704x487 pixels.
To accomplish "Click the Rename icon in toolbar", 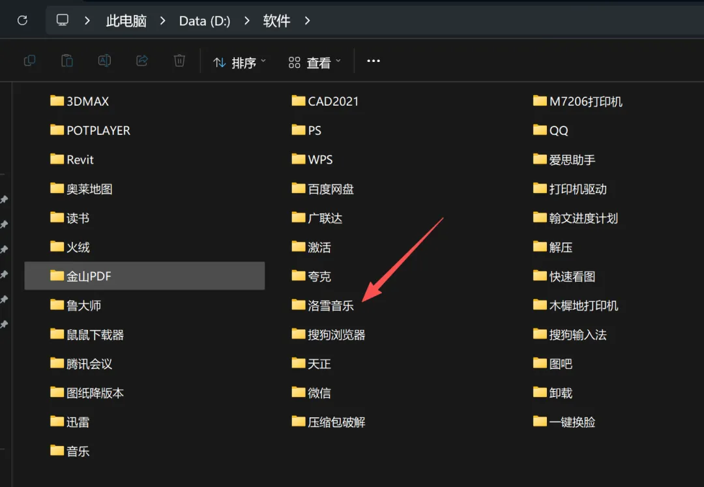I will [x=104, y=61].
